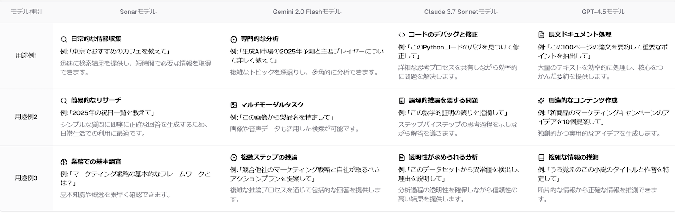Select the 用途例3 row label
Image resolution: width=675 pixels, height=214 pixels.
click(26, 178)
